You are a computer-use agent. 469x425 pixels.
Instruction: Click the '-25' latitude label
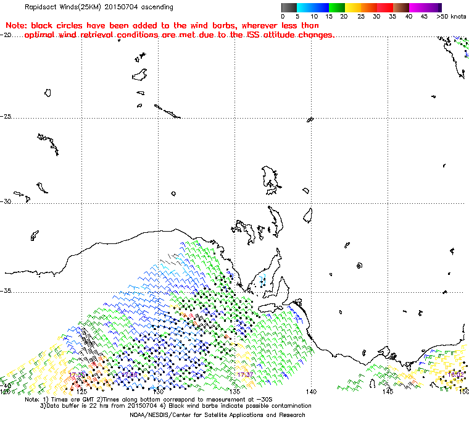click(x=6, y=116)
